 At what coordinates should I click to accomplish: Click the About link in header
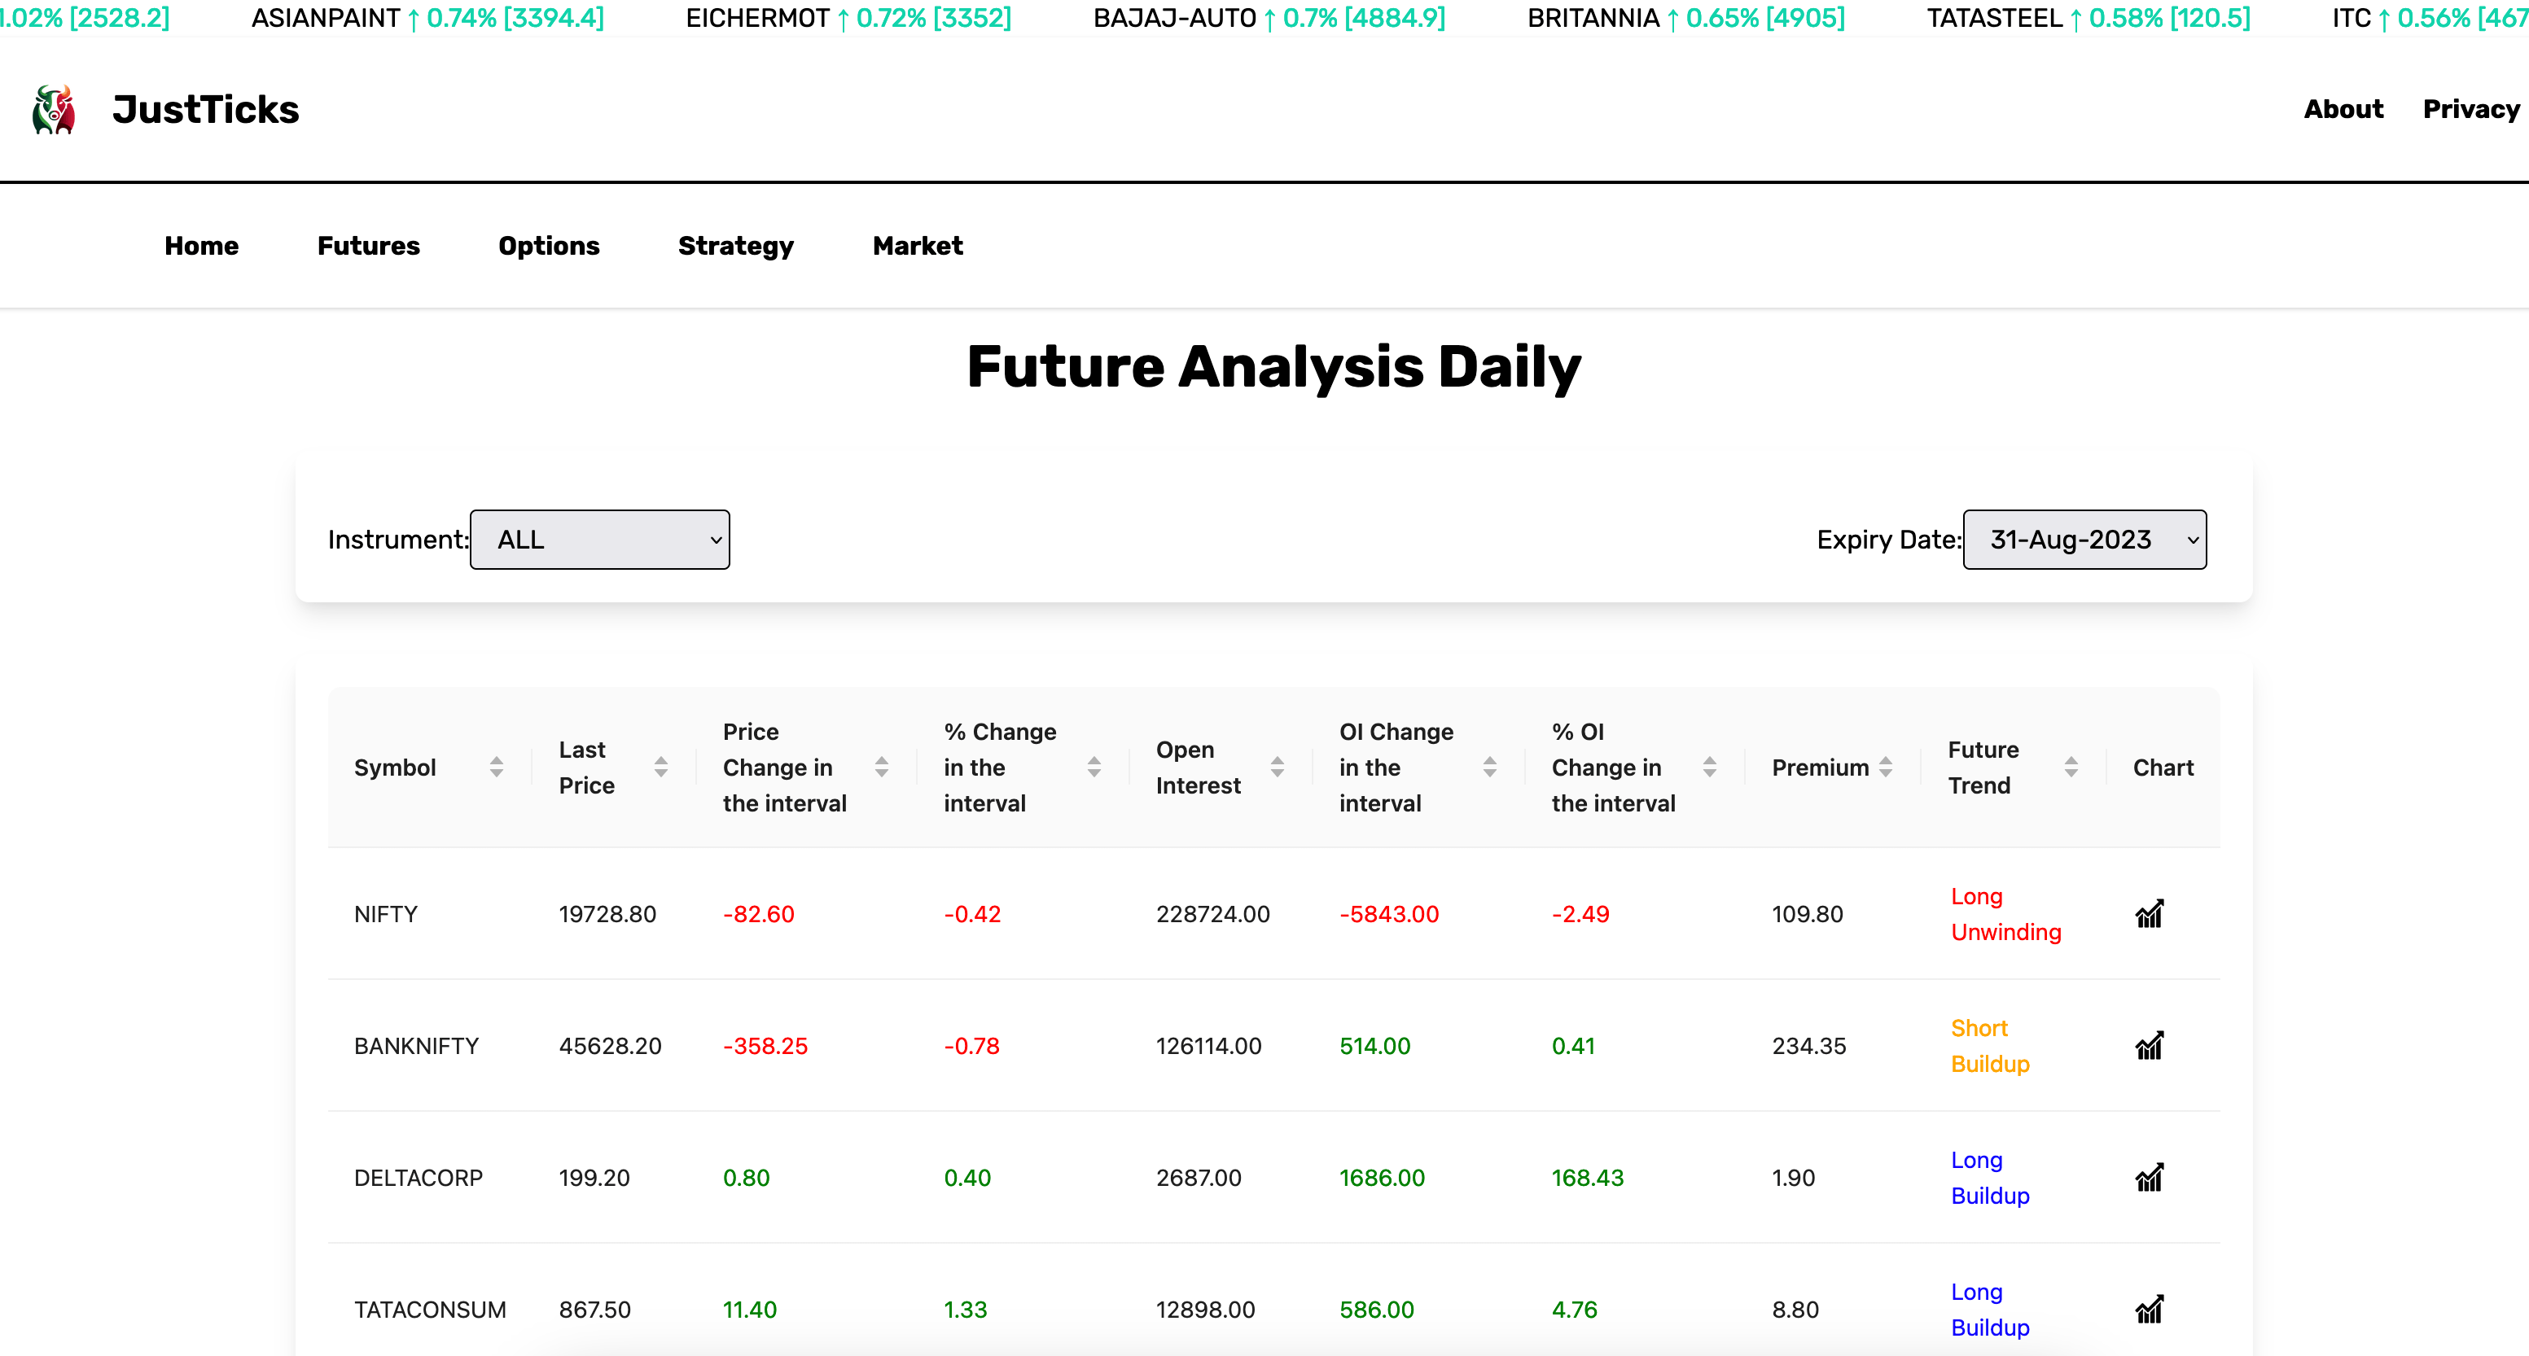(x=2343, y=109)
